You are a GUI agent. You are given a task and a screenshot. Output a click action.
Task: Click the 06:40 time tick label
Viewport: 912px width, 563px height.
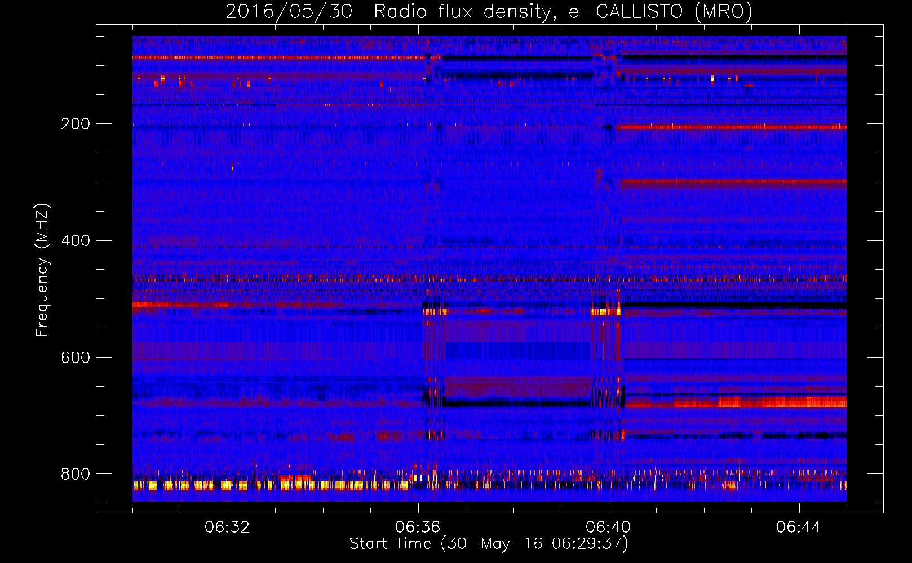pos(608,528)
